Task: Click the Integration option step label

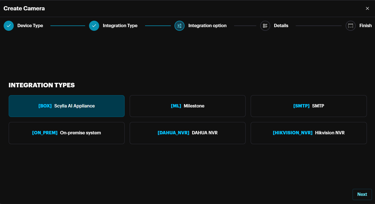Action: click(207, 26)
